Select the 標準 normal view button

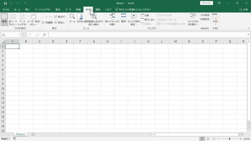point(4,20)
